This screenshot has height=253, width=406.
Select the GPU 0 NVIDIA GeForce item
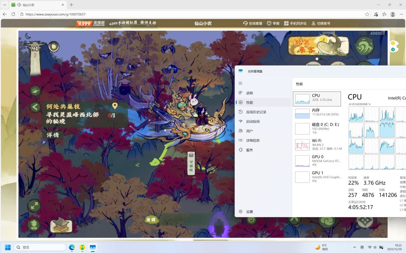point(317,160)
